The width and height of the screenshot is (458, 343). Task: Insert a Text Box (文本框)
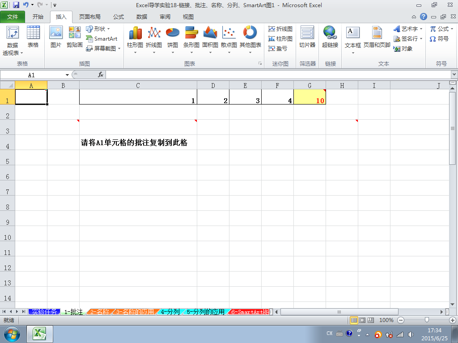click(x=353, y=40)
